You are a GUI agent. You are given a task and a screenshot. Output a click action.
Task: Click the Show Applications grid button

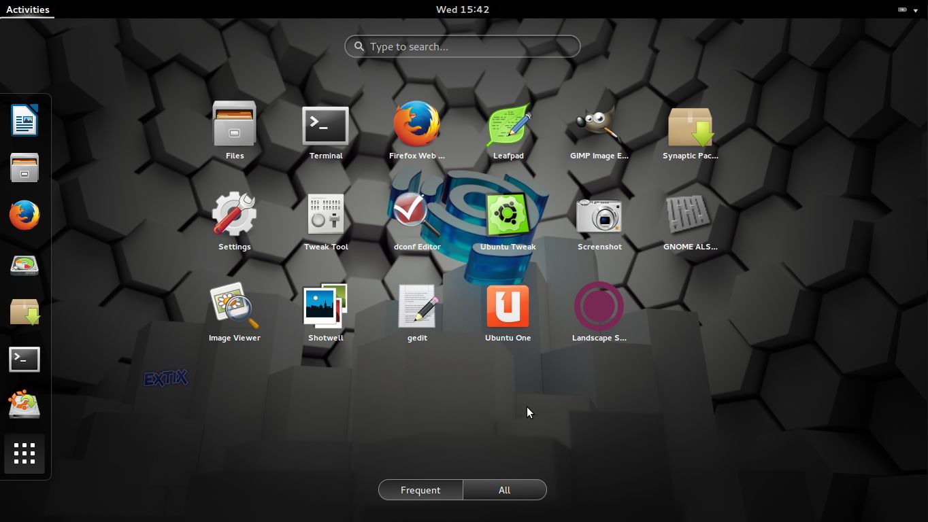pos(24,453)
